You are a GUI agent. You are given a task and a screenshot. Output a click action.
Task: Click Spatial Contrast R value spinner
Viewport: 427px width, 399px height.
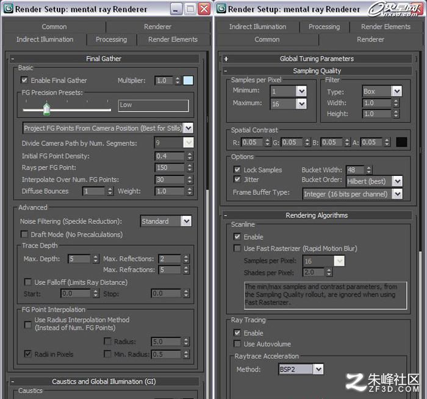point(268,142)
